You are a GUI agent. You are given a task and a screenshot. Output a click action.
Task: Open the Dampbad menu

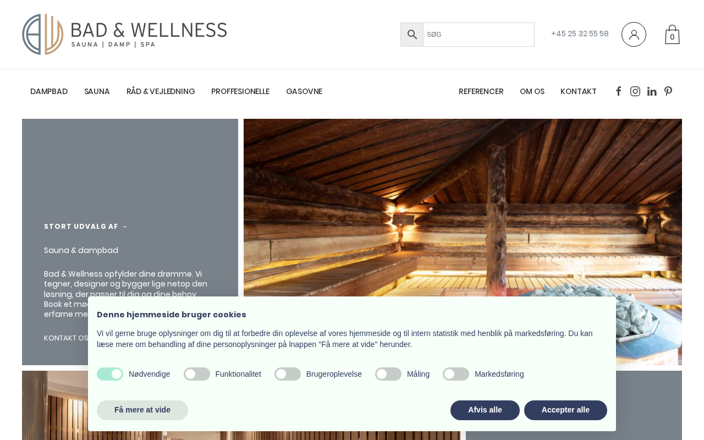[x=49, y=91]
